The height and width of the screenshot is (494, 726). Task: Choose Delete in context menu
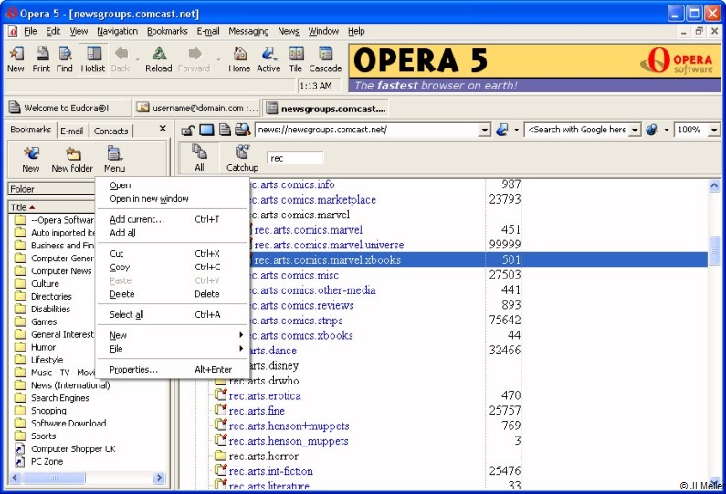[x=172, y=294]
